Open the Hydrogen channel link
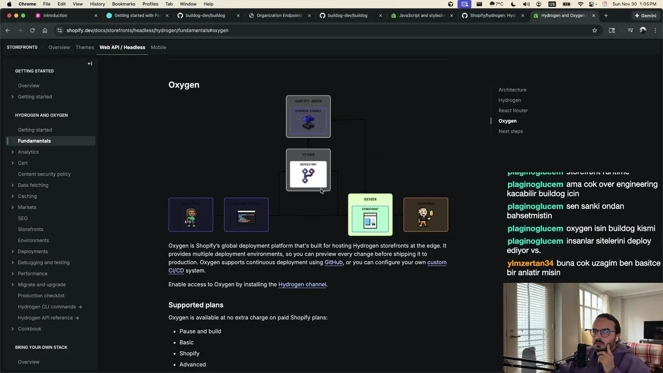This screenshot has height=373, width=663. [302, 284]
